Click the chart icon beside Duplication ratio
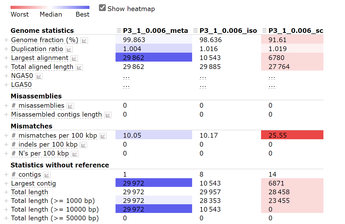The image size is (345, 224). [69, 49]
